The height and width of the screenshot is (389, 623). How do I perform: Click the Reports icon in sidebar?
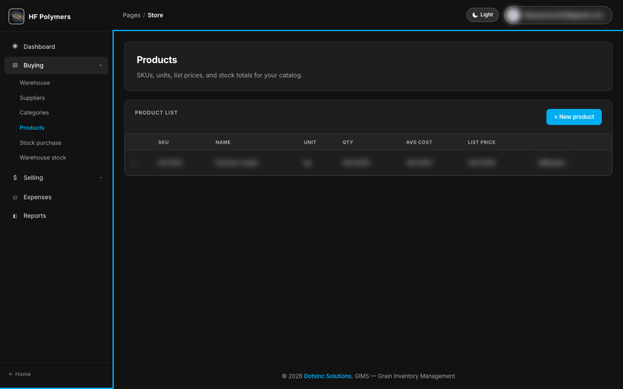(15, 216)
